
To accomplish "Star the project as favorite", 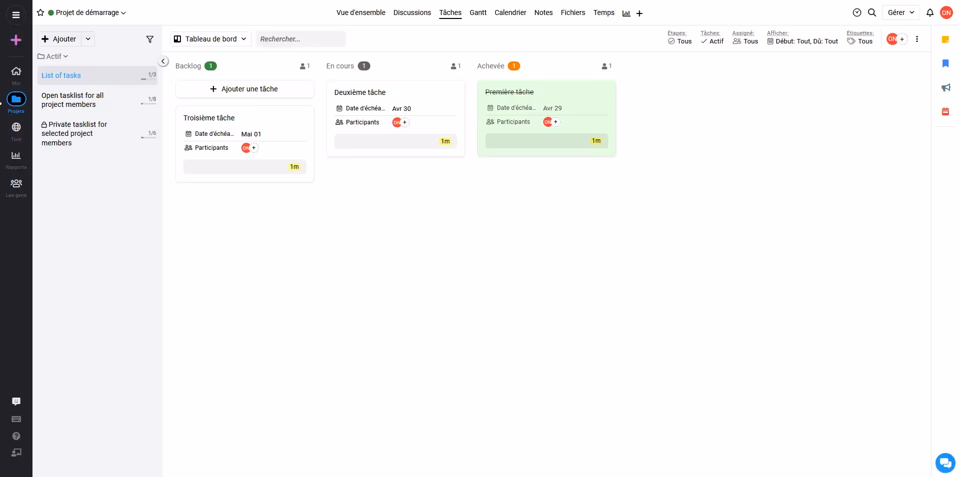I will (40, 13).
